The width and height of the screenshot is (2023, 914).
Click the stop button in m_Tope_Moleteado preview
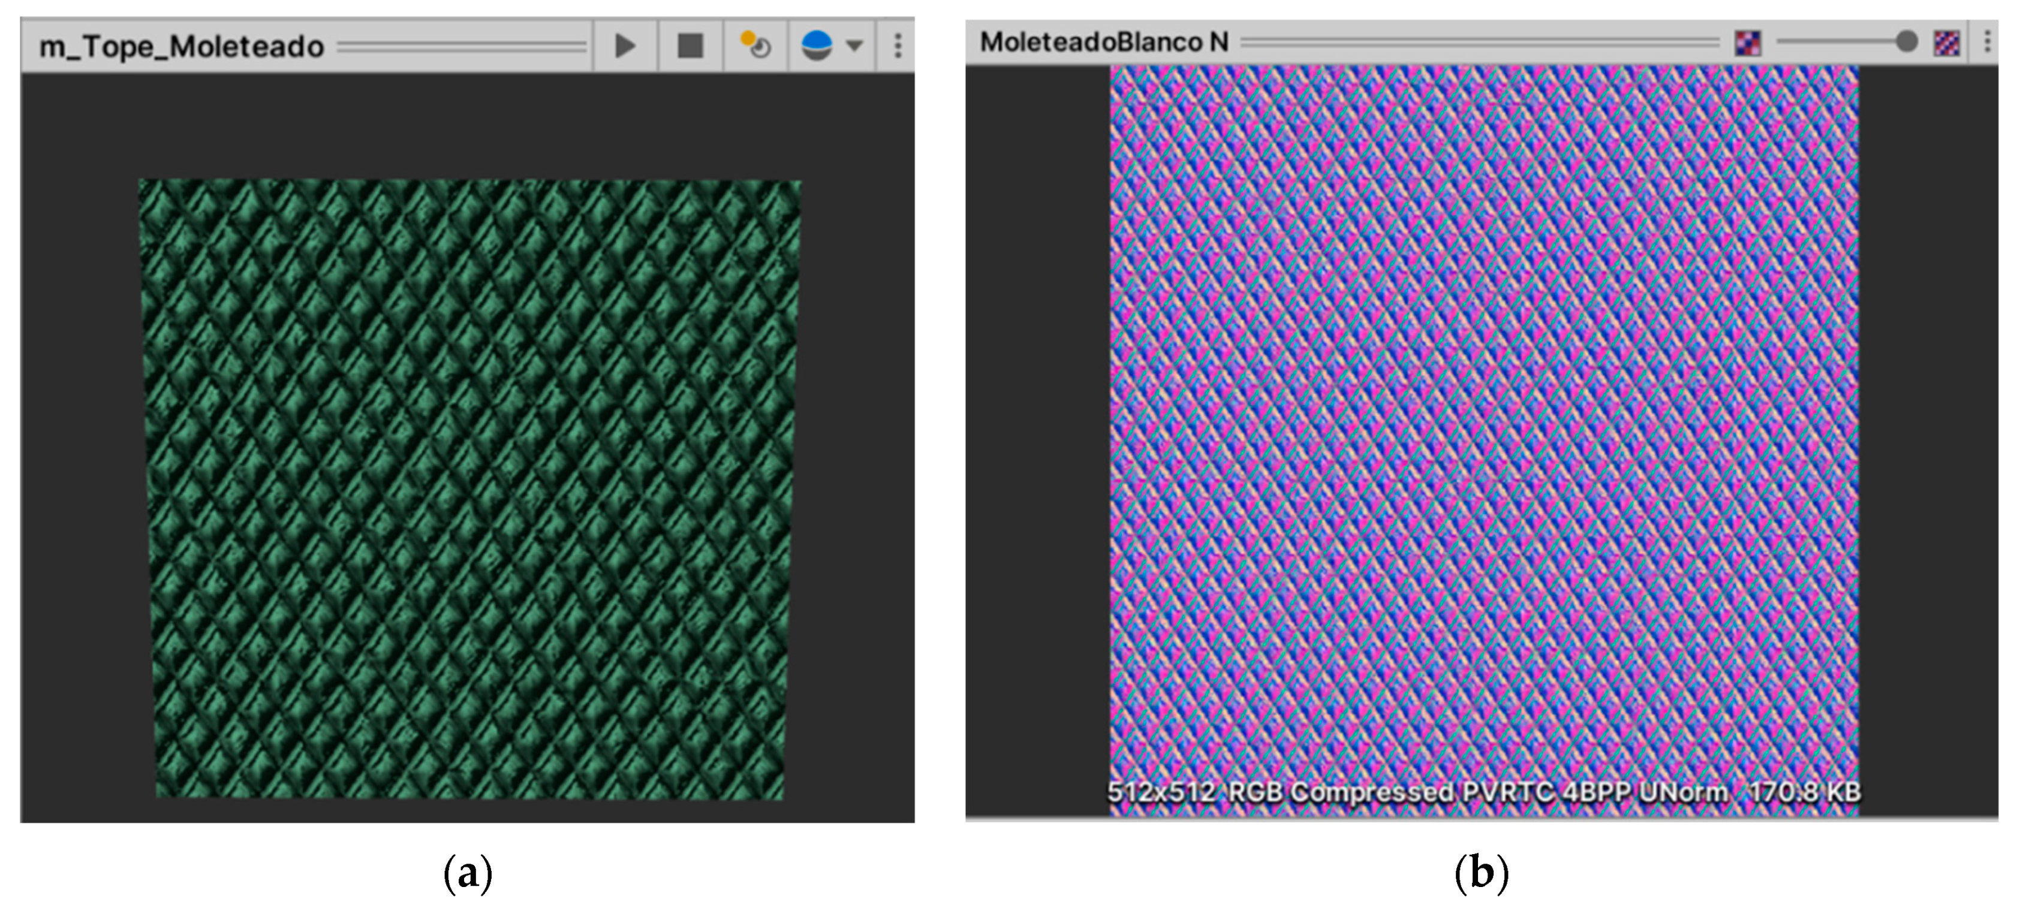pos(690,46)
